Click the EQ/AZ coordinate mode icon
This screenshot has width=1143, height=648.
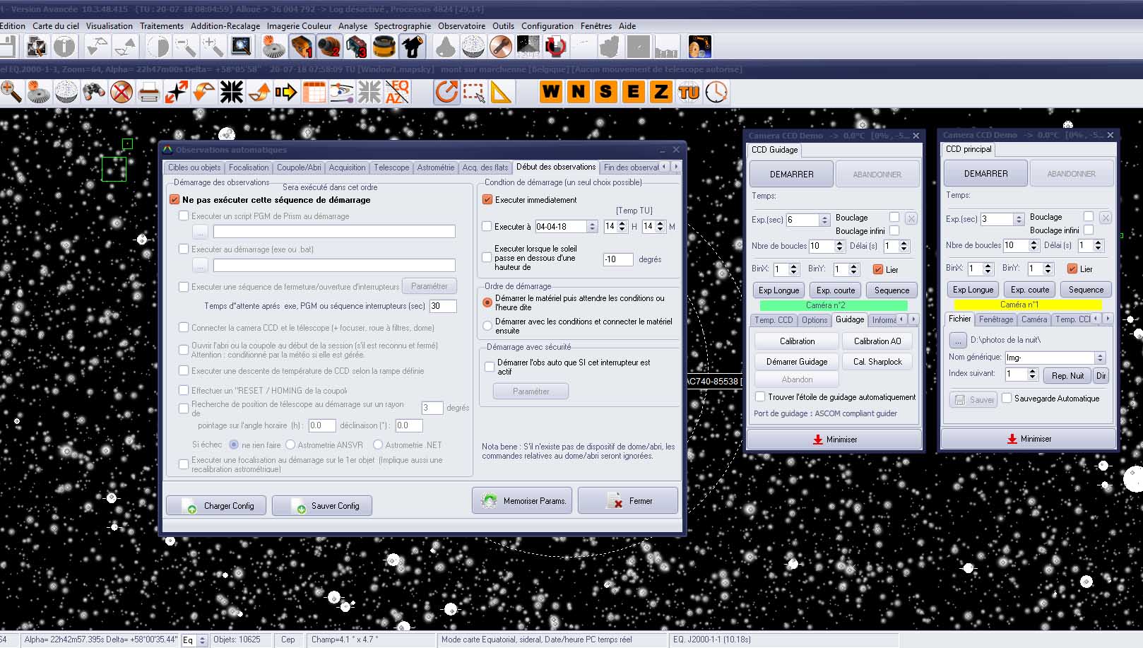(x=397, y=93)
